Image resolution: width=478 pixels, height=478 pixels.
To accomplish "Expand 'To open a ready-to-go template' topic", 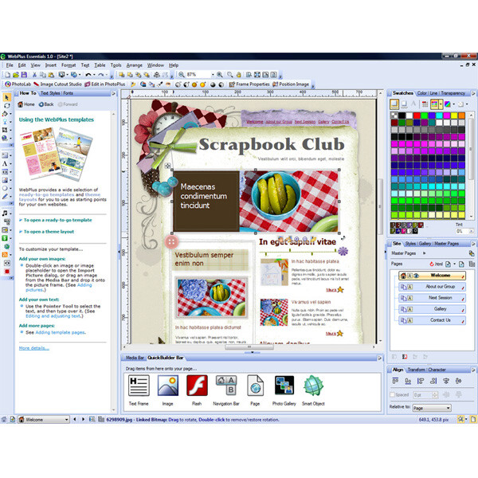I will point(56,220).
